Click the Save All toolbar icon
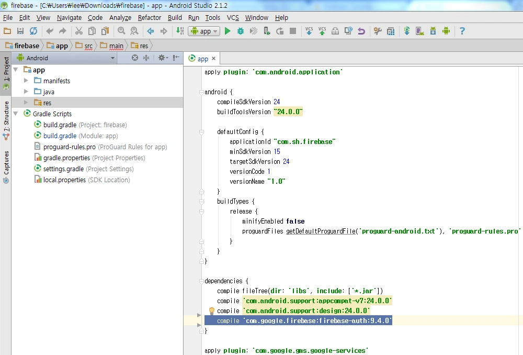This screenshot has width=523, height=355. [20, 31]
